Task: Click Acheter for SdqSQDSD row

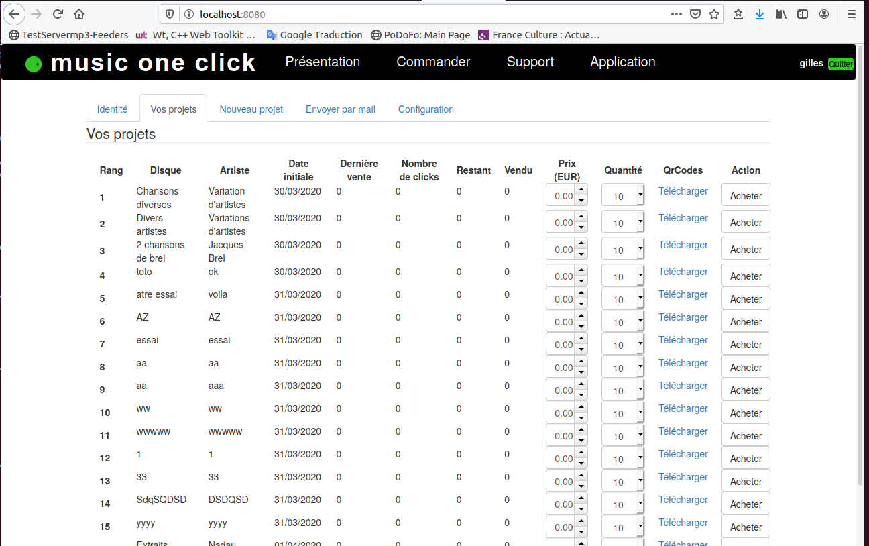Action: click(746, 504)
